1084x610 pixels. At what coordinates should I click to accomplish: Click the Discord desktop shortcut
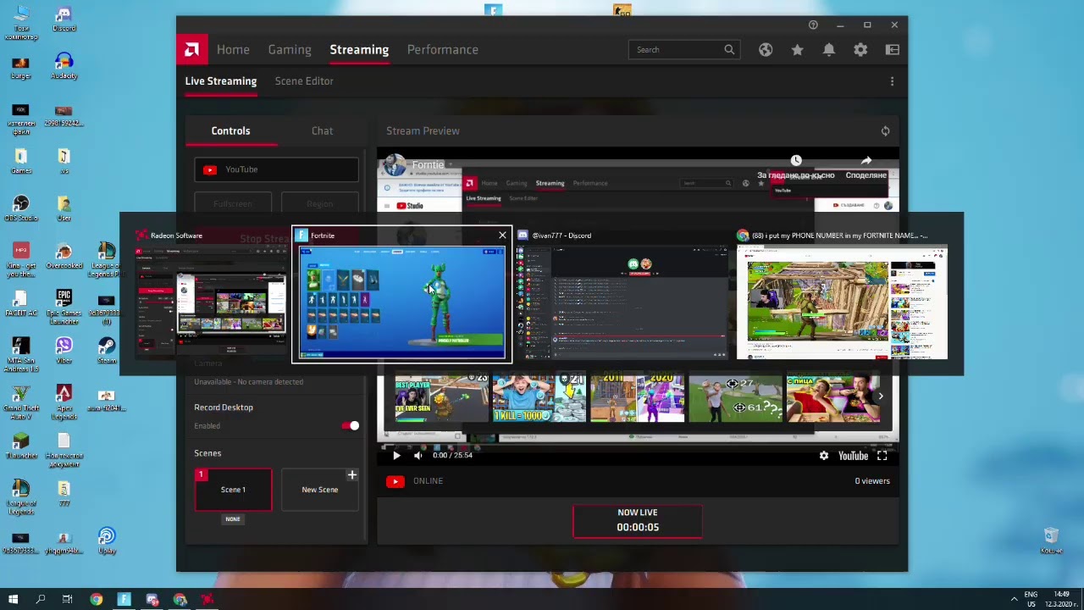coord(64,19)
